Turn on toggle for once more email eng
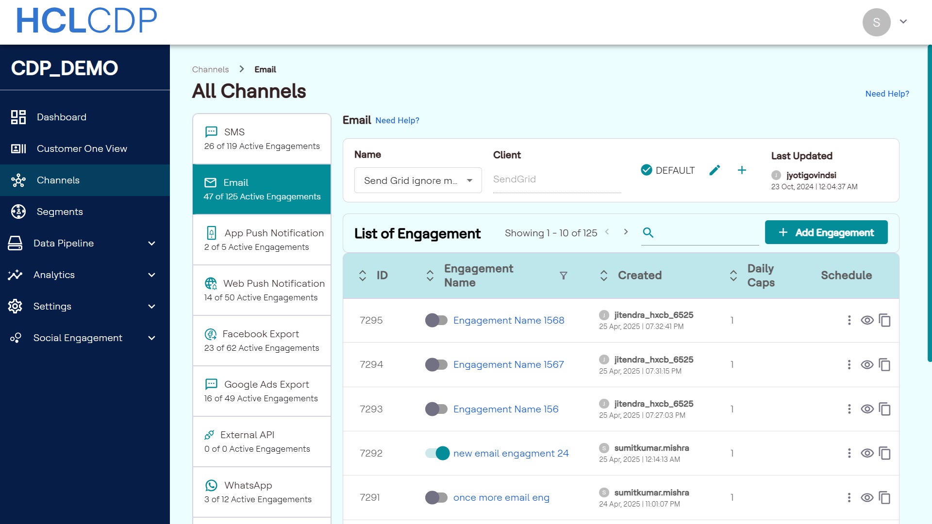 (436, 497)
